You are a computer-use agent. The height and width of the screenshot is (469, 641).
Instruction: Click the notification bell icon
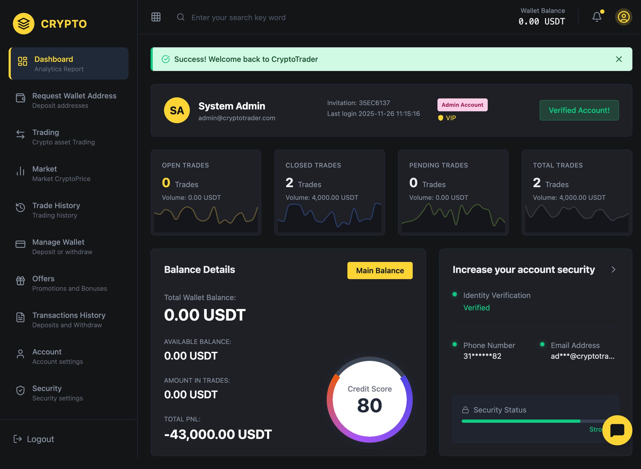click(596, 17)
